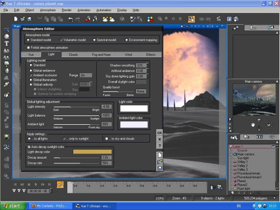The image size is (280, 210).
Task: Click the timeline Play button
Action: click(36, 184)
